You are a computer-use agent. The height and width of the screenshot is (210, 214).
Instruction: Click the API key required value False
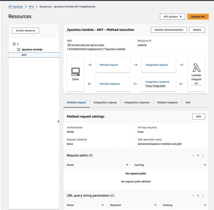pyautogui.click(x=141, y=132)
